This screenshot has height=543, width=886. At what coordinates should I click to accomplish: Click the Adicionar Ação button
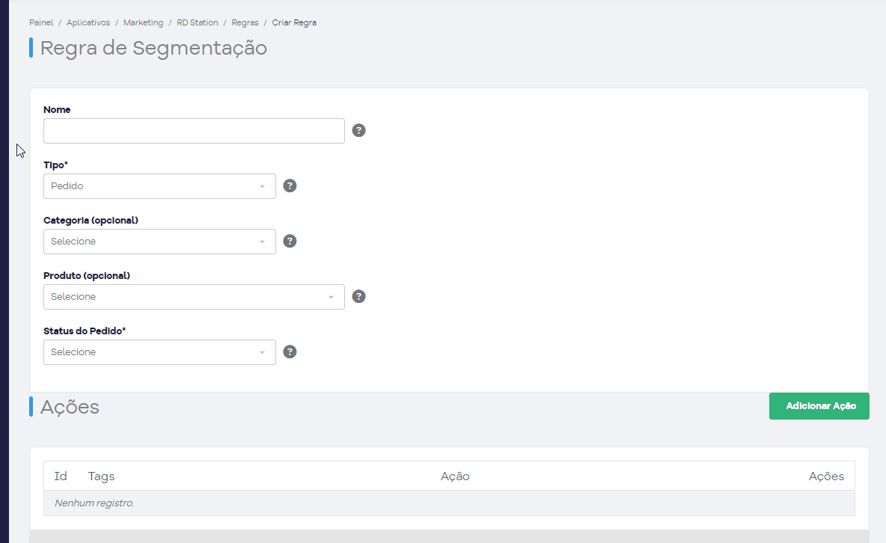(819, 405)
